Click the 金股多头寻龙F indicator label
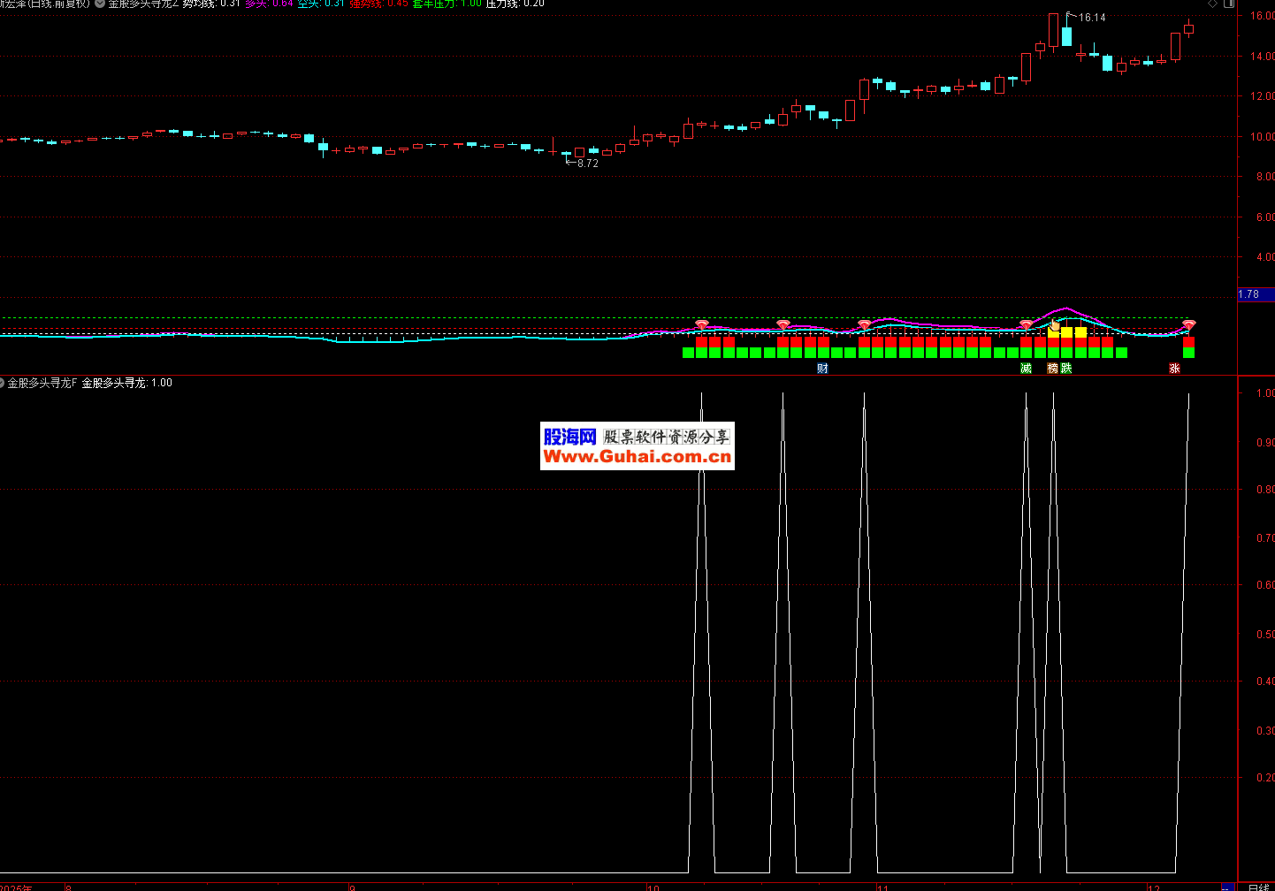The height and width of the screenshot is (891, 1275). tap(42, 383)
